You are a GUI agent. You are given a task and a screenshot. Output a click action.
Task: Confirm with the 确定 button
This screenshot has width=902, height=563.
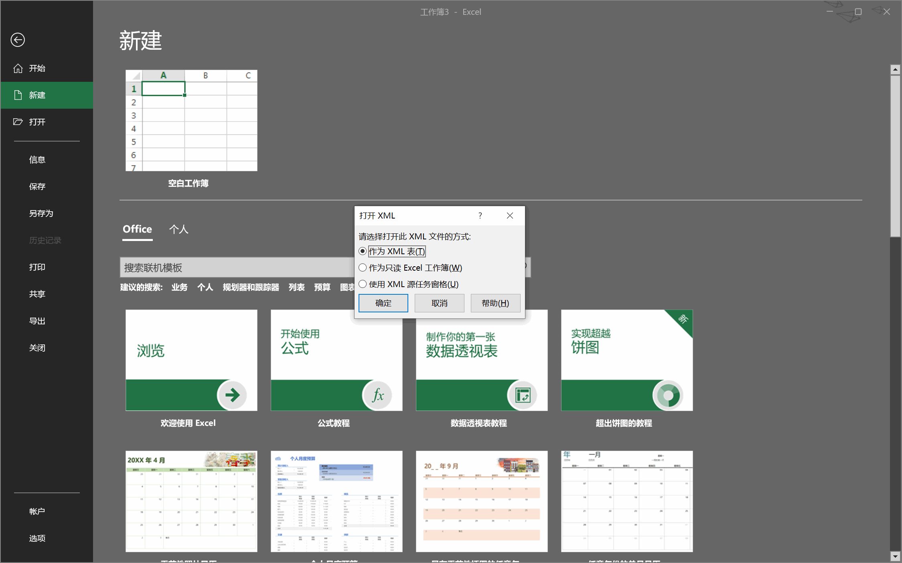[383, 303]
